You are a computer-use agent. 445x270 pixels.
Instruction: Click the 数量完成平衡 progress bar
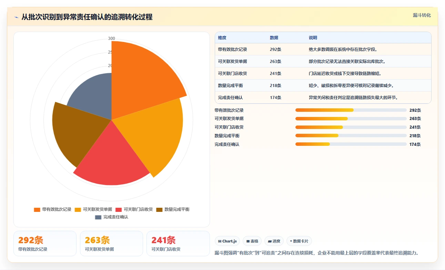[351, 136]
